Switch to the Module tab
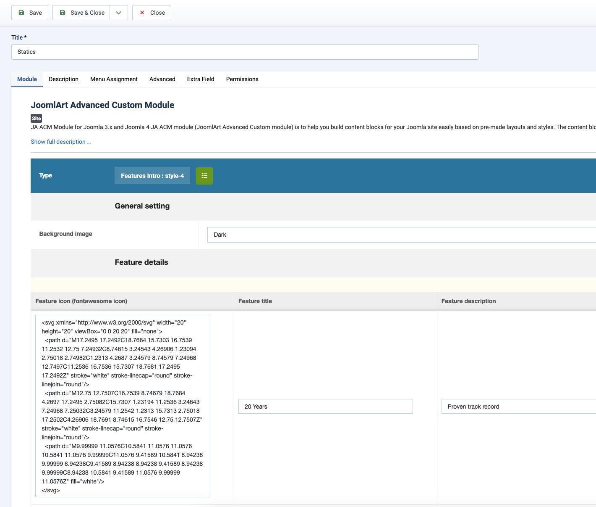 [27, 79]
